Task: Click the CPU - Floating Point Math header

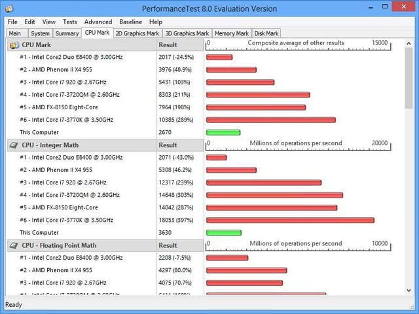Action: (82, 246)
